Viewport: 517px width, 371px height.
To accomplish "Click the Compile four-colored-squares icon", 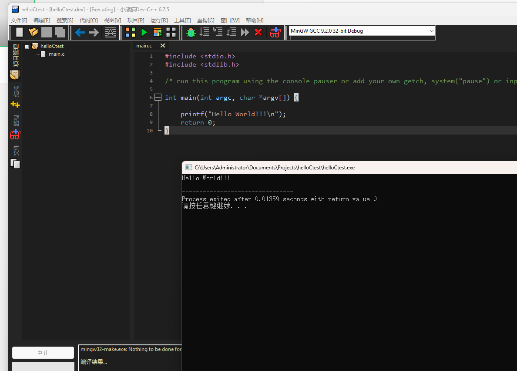I will [130, 32].
